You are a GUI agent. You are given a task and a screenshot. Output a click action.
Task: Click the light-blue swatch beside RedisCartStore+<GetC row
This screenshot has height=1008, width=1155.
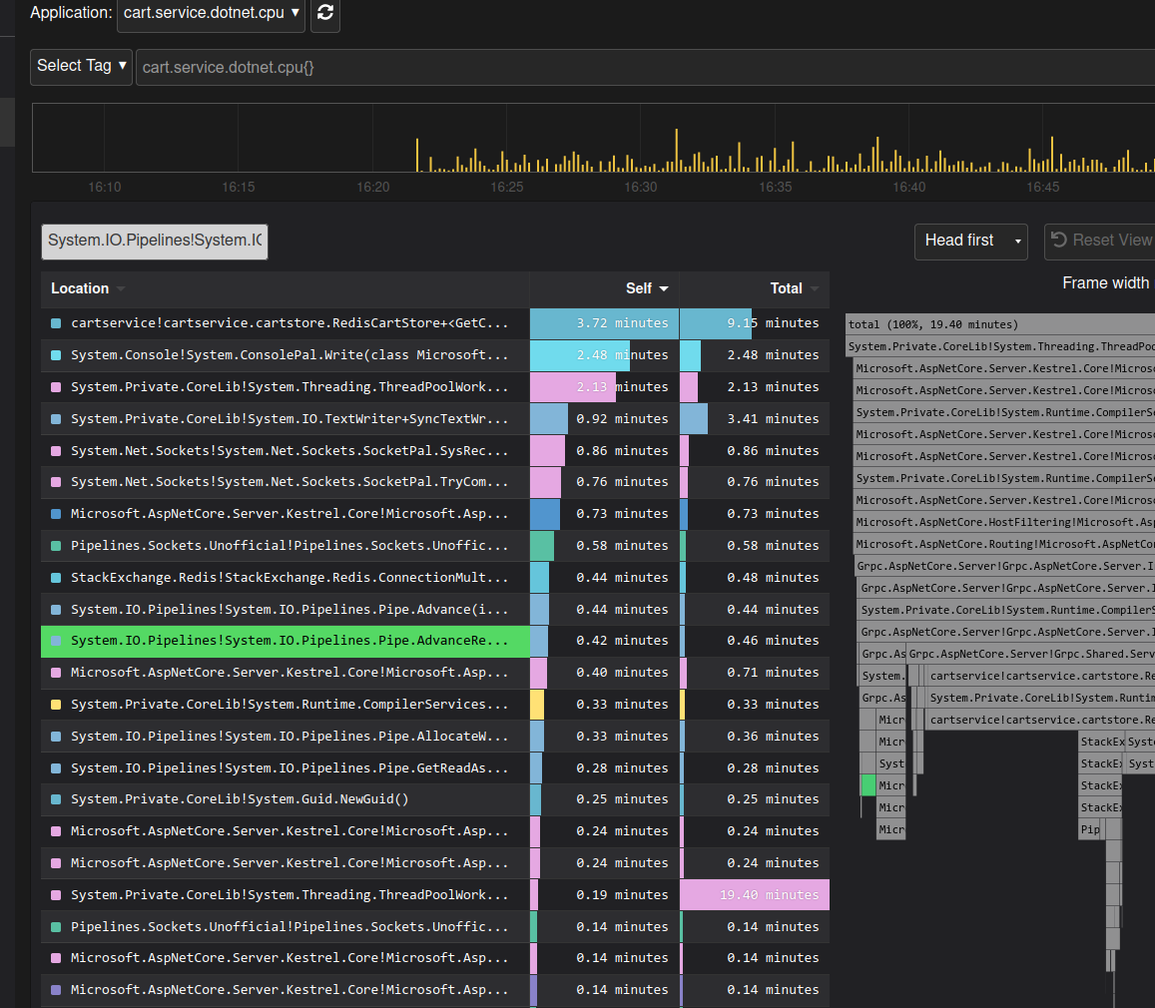(56, 323)
